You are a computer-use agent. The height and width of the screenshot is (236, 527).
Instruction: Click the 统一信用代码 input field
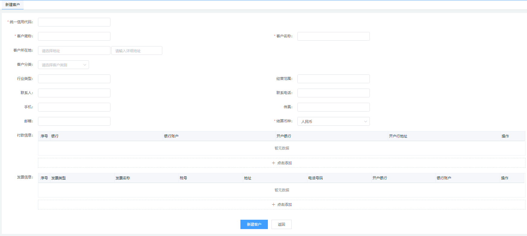(74, 22)
